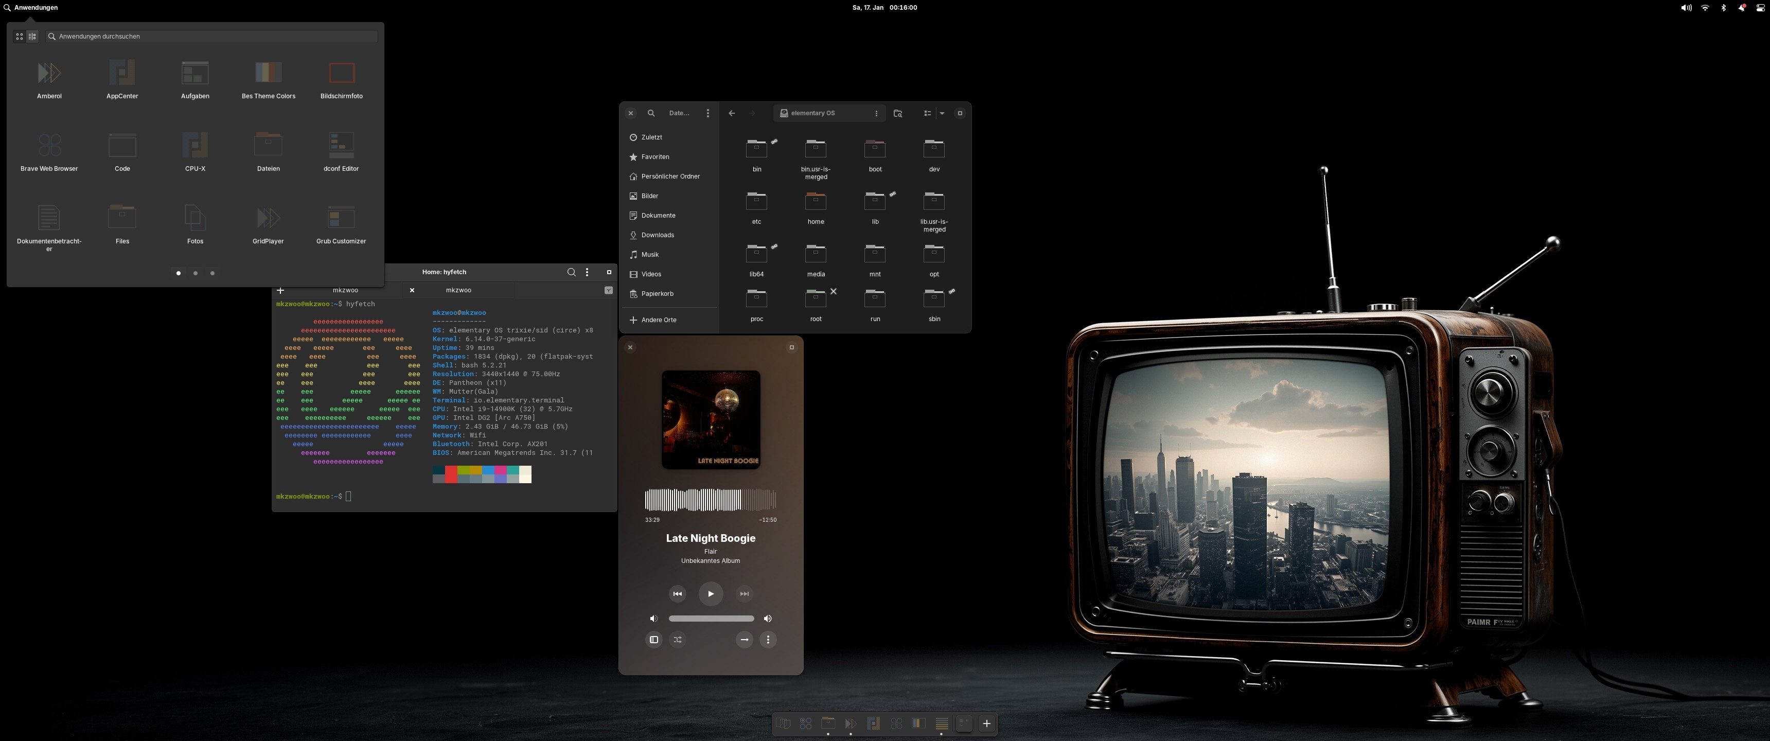Click the terminal search magnifier icon

coord(571,272)
